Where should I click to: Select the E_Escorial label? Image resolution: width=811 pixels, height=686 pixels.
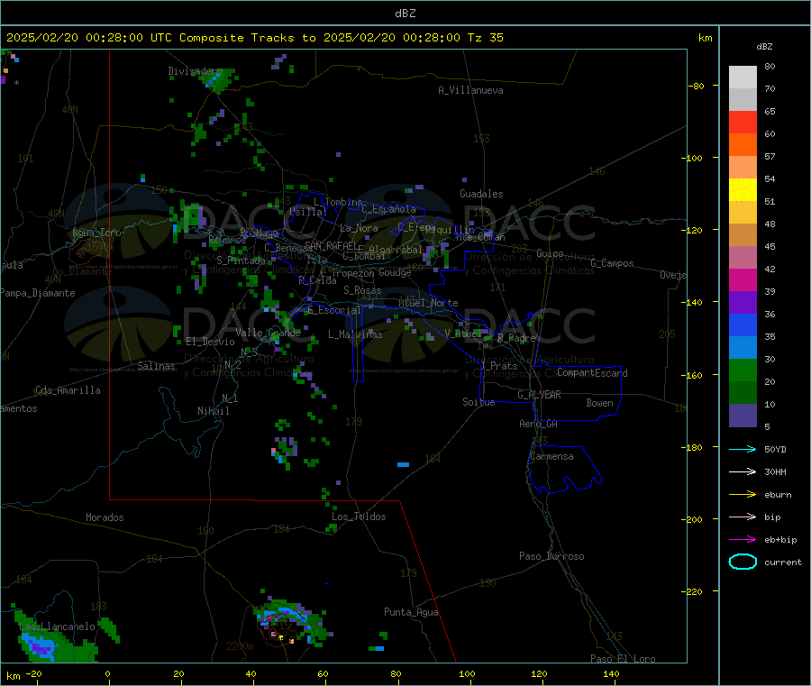334,310
